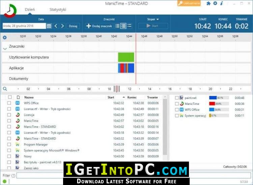Open settings gear in title bar
253x185 pixels.
[215, 3]
